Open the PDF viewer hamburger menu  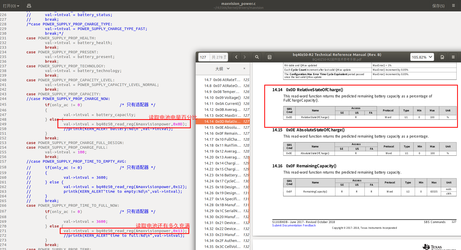point(453,57)
